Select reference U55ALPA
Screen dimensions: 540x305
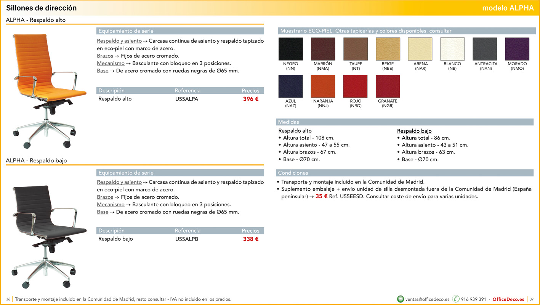(x=187, y=99)
